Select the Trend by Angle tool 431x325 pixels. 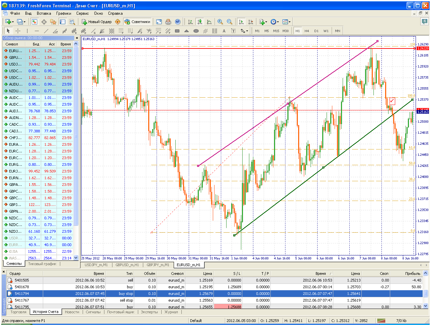coord(56,31)
